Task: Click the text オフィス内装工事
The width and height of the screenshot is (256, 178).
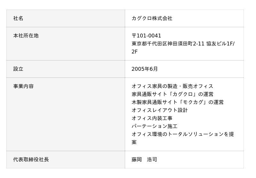Action: pos(152,118)
